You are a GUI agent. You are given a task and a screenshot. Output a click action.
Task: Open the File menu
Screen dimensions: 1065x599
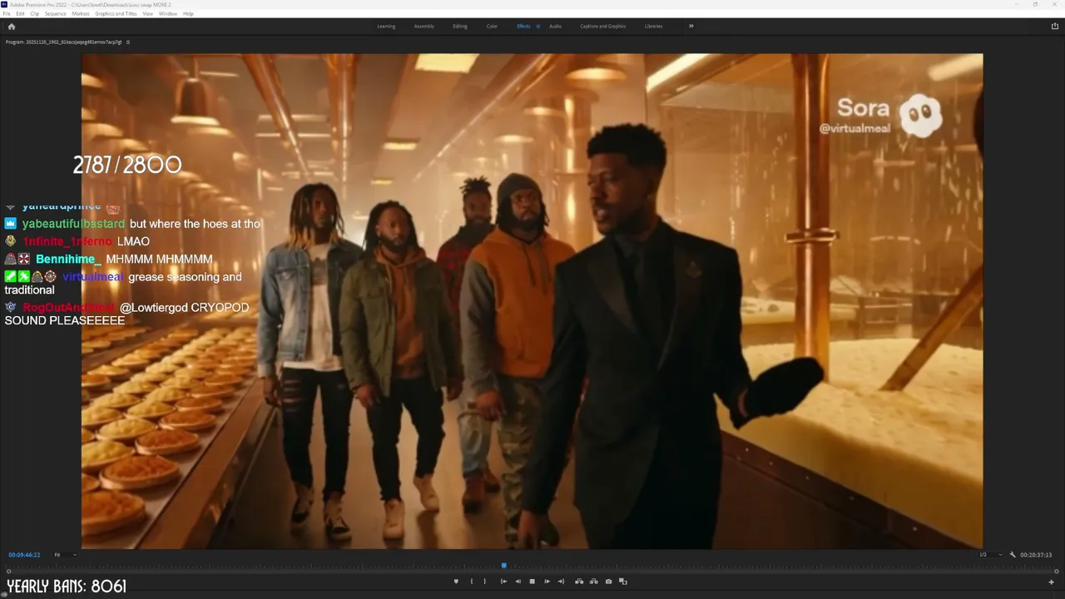click(7, 14)
